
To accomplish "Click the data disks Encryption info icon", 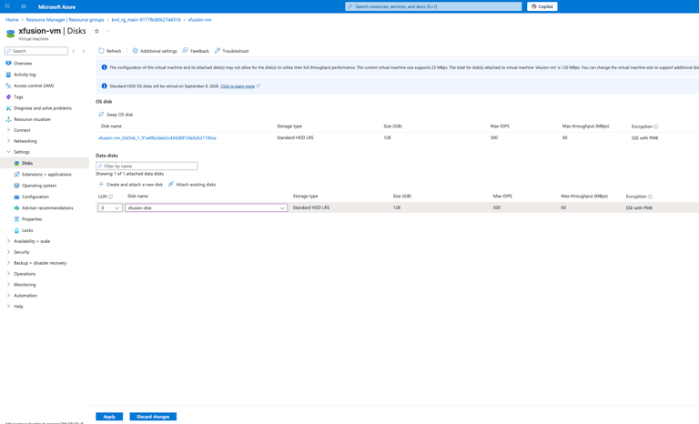I will [x=650, y=197].
